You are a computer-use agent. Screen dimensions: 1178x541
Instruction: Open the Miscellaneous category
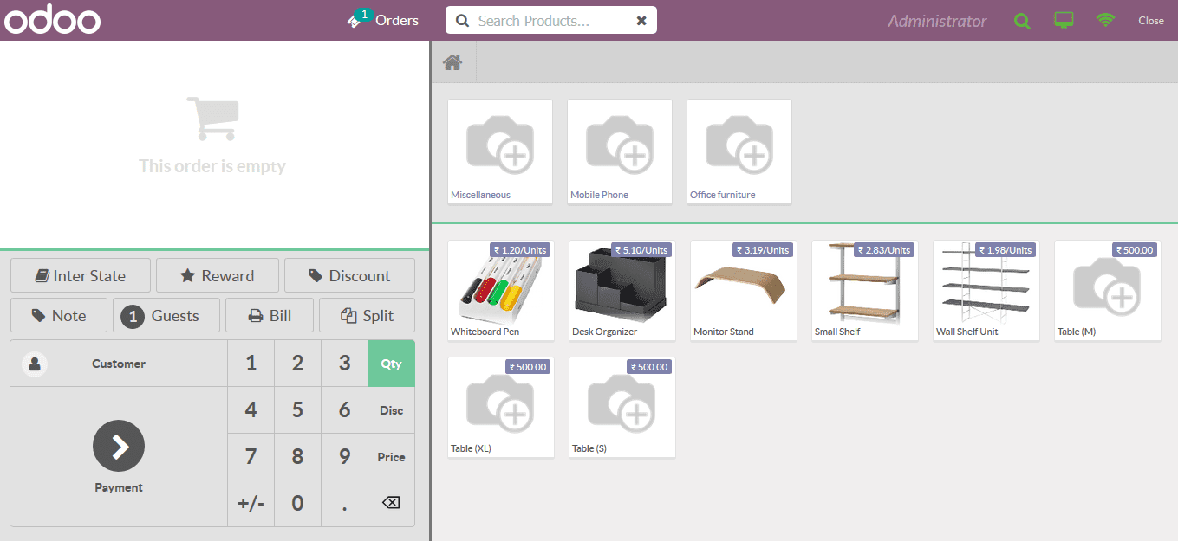tap(500, 151)
